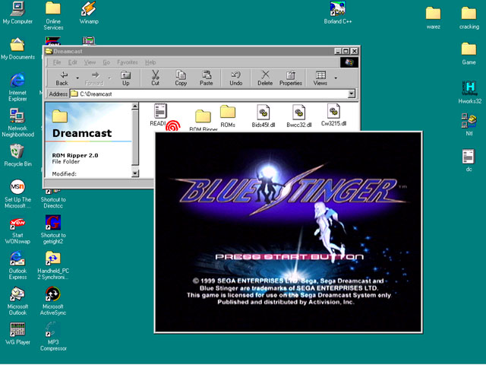Click Back in Dreamcast window toolbar
486x365 pixels.
(x=62, y=78)
